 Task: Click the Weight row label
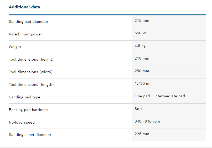tap(15, 47)
